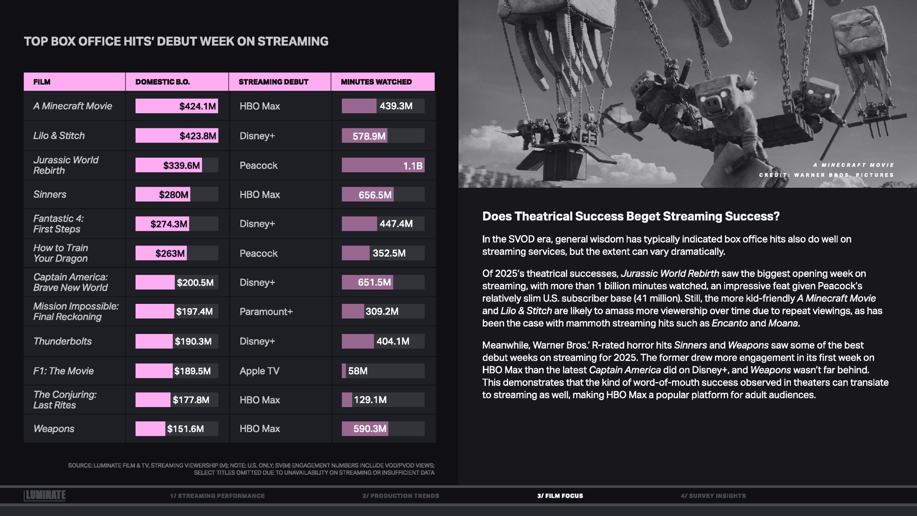Click the Does Theatrical Success Beget heading
The height and width of the screenshot is (516, 917).
(631, 216)
